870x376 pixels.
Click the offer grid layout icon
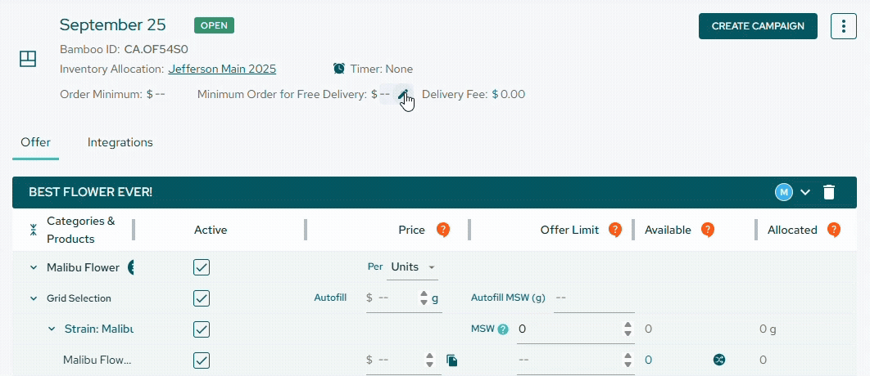pyautogui.click(x=28, y=59)
